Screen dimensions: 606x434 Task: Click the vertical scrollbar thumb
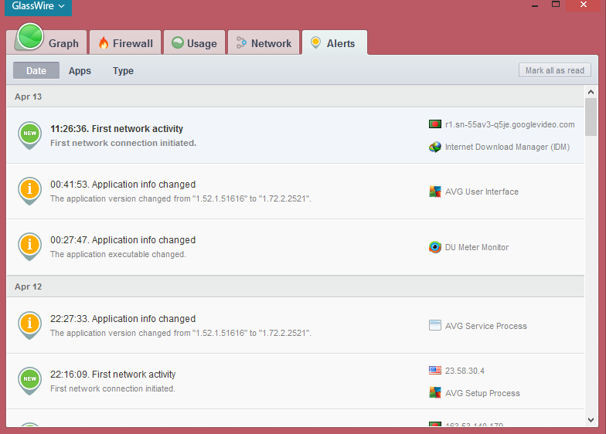pyautogui.click(x=591, y=117)
